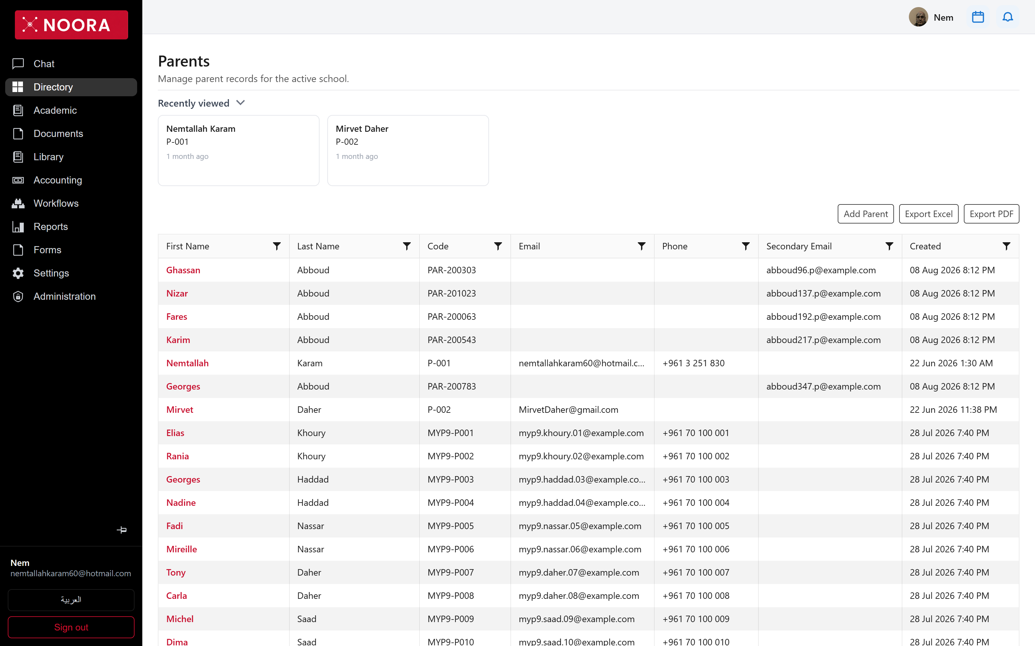Open the Nemtallah Karam recently viewed card
Viewport: 1035px width, 646px height.
coord(239,151)
